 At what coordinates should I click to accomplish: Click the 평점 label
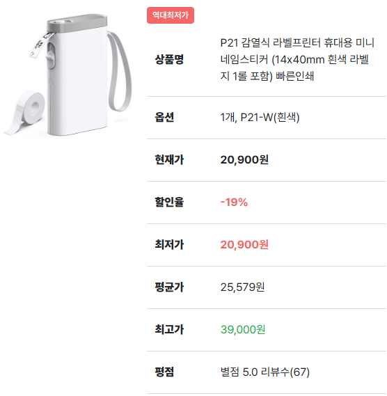point(164,372)
